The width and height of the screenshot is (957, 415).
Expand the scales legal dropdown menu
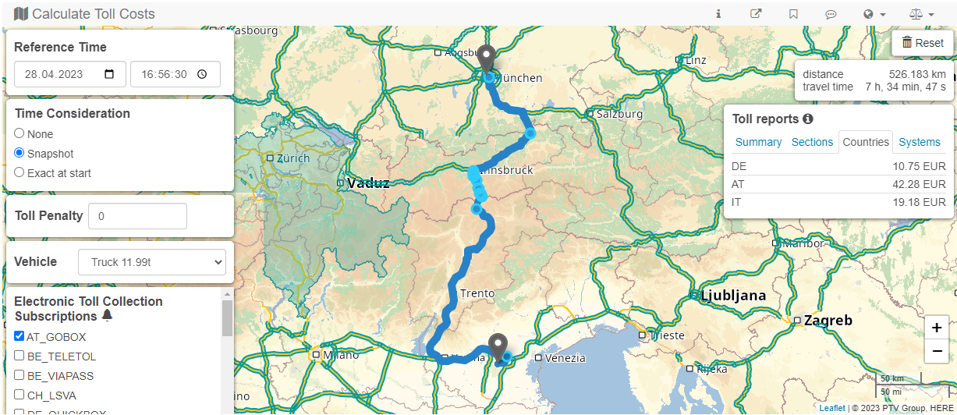click(x=921, y=14)
